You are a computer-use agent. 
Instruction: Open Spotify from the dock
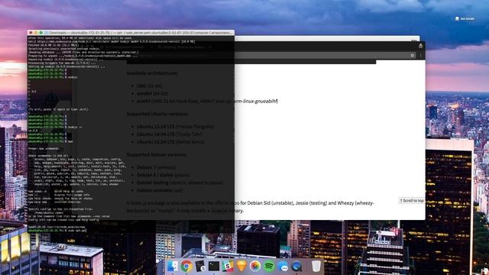[269, 267]
